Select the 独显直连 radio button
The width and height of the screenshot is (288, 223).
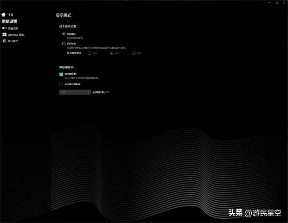pyautogui.click(x=64, y=34)
